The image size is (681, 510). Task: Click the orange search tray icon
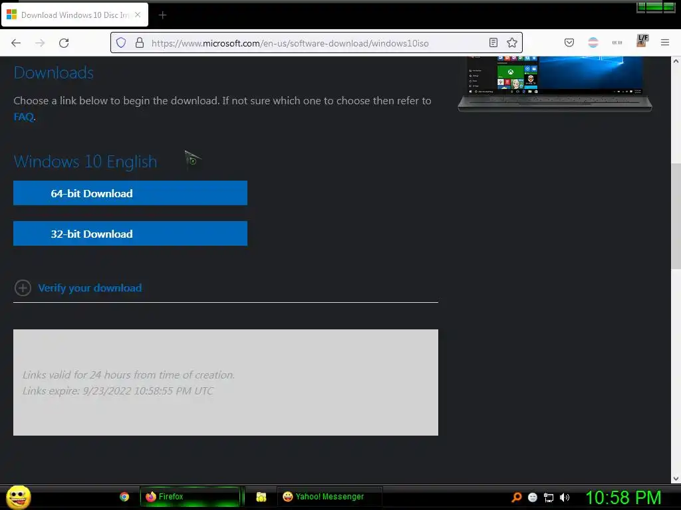click(x=516, y=497)
